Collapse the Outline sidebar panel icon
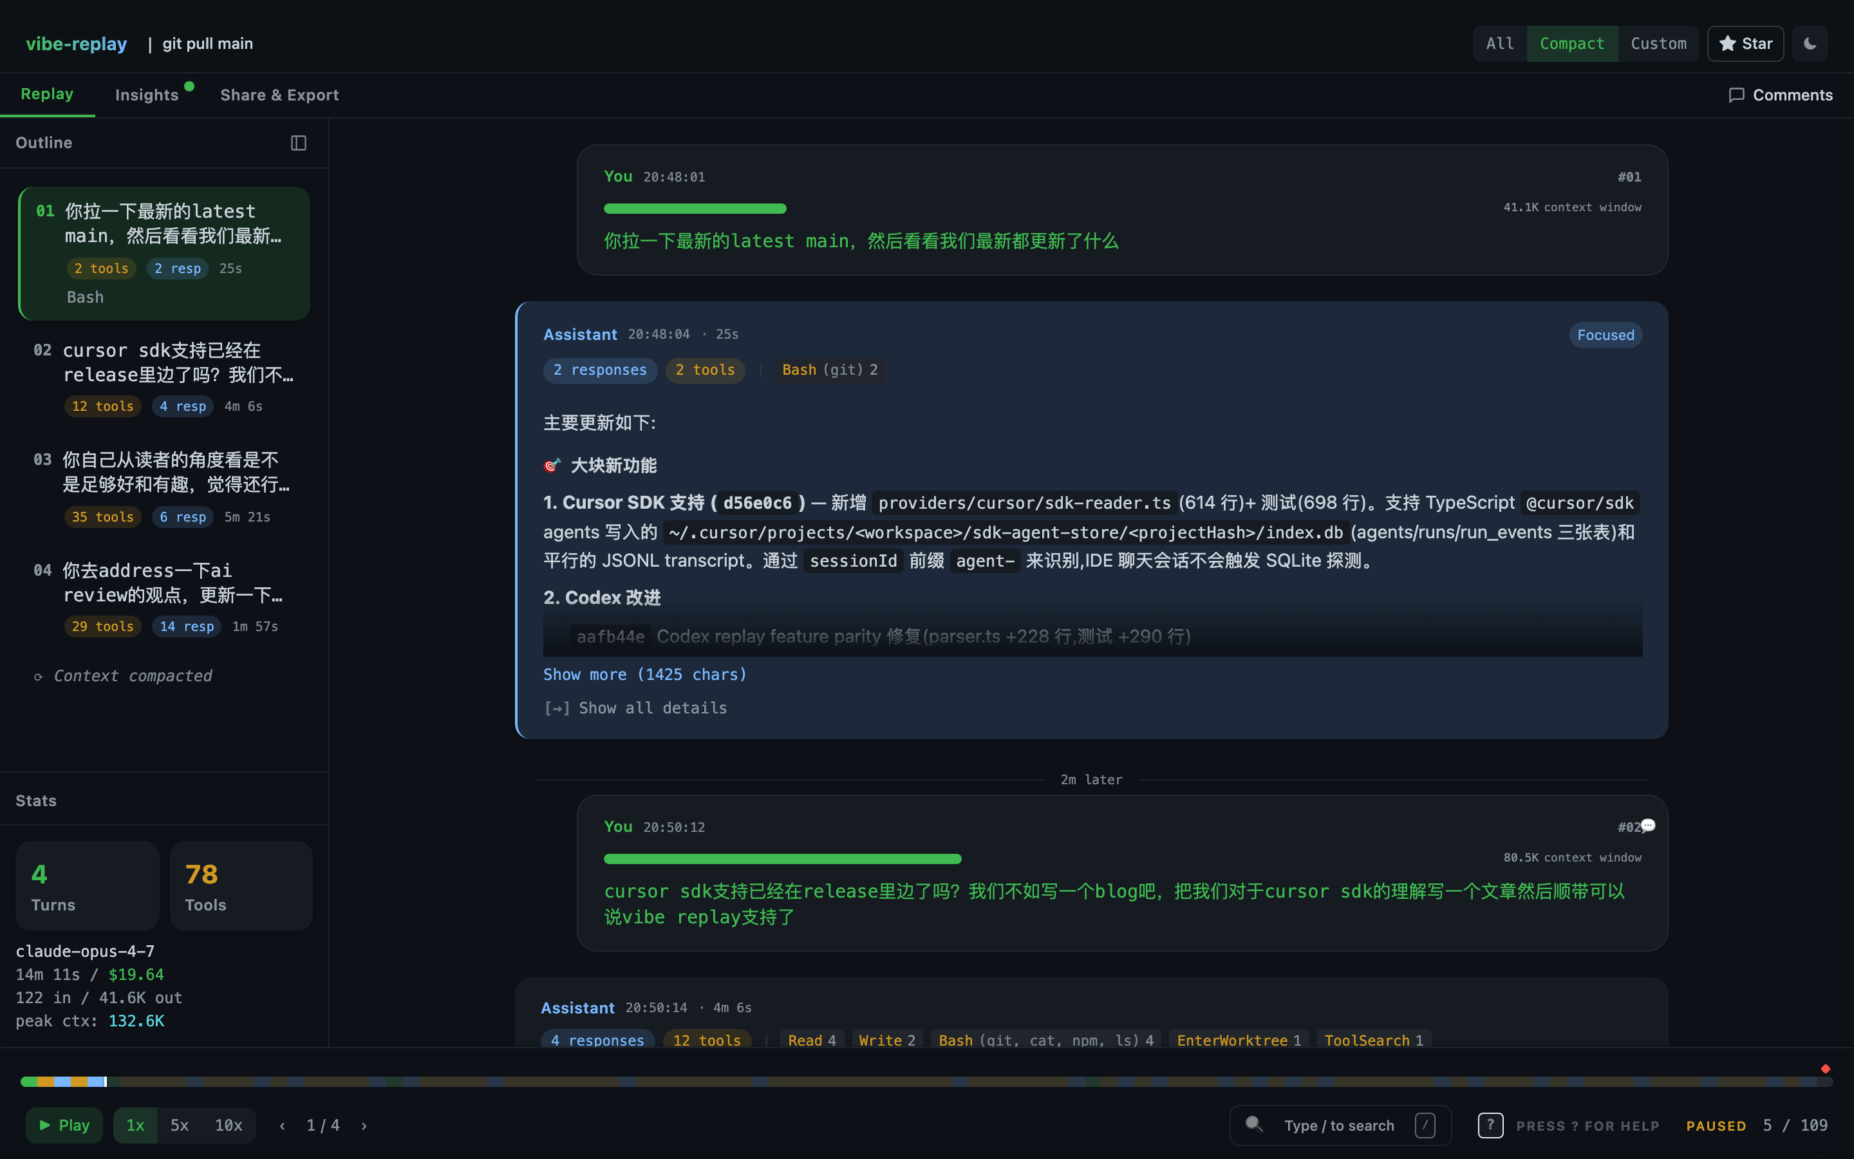The image size is (1854, 1159). coord(299,144)
